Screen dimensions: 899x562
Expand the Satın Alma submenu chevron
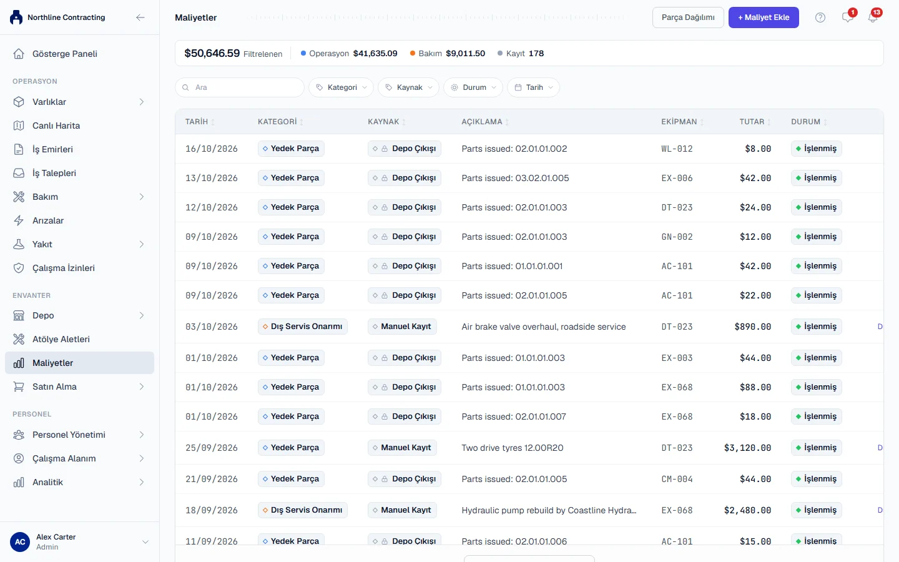coord(142,387)
